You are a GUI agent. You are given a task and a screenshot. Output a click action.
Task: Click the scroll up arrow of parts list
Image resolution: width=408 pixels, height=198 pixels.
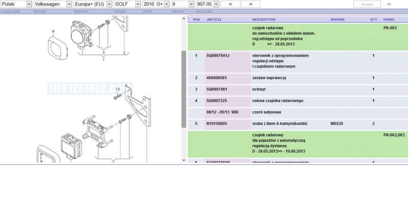(184, 19)
